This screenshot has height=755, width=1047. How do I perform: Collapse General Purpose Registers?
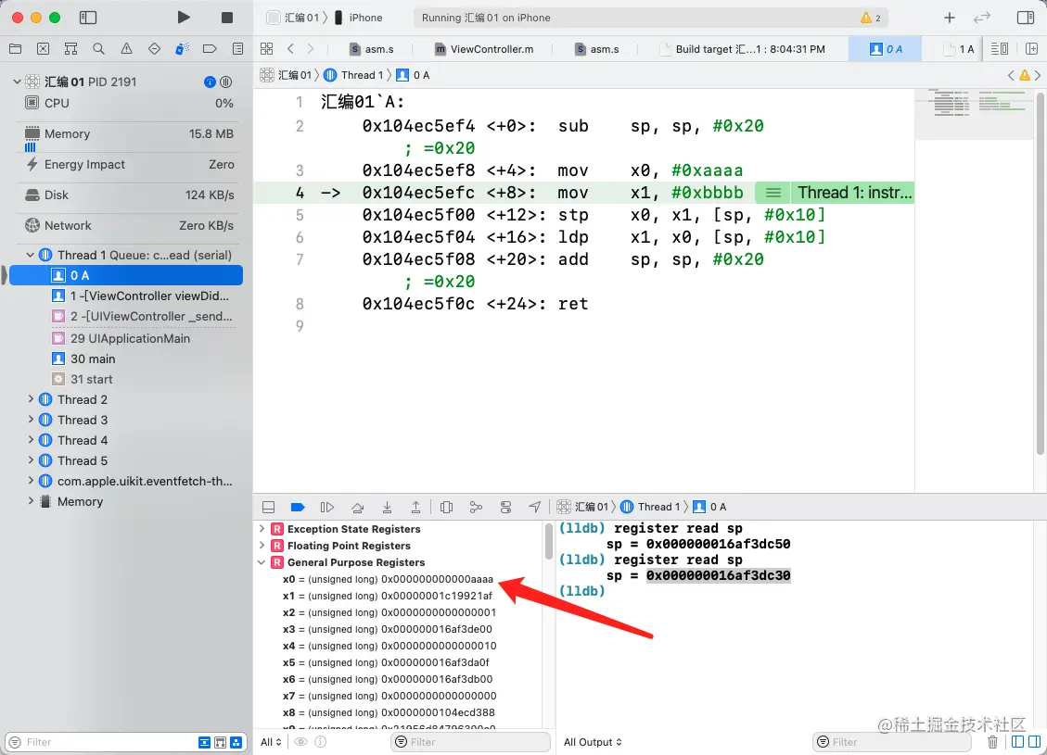[x=262, y=562]
